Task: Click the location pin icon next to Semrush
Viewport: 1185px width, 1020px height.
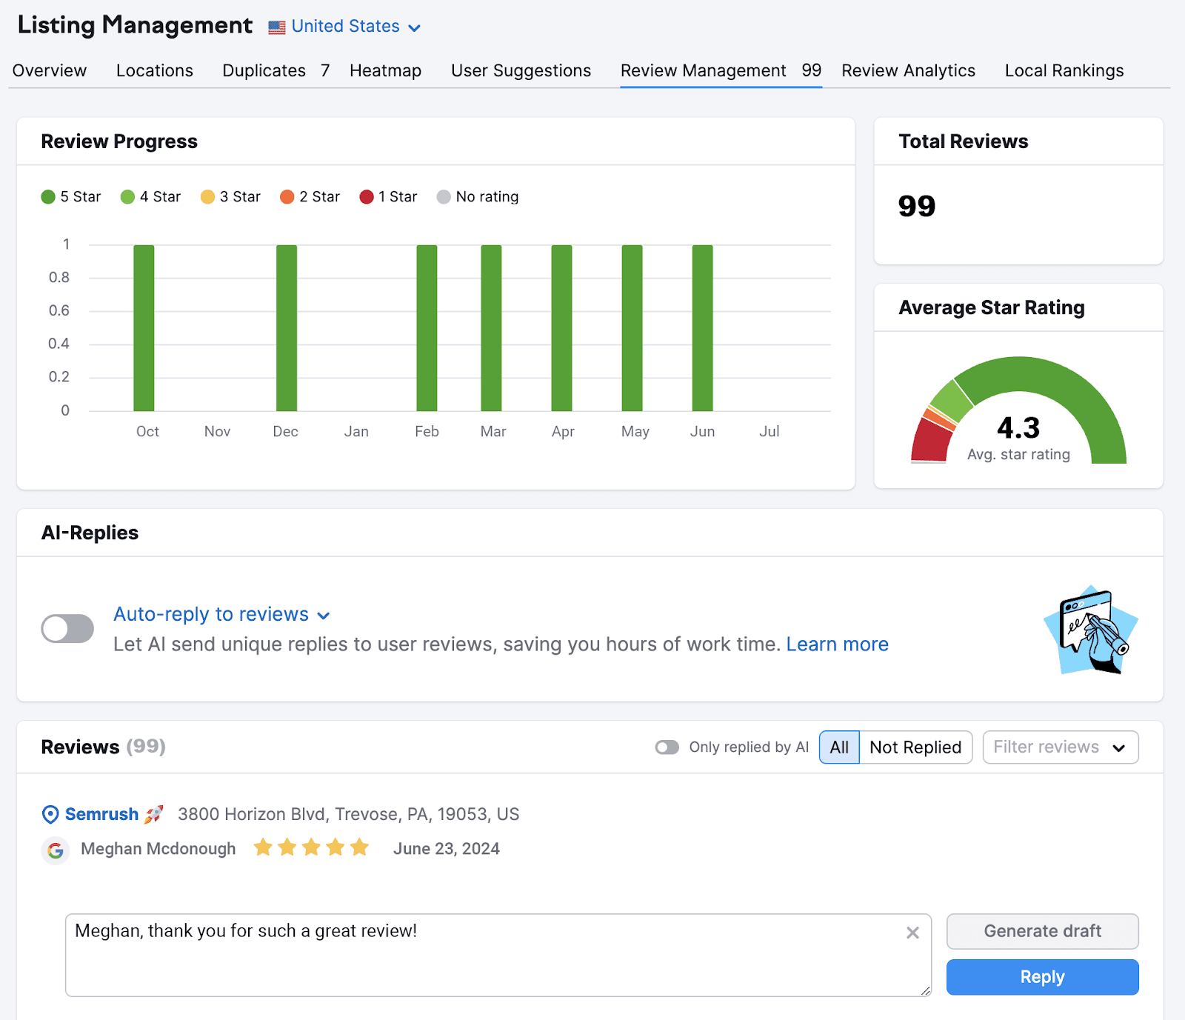Action: 50,814
